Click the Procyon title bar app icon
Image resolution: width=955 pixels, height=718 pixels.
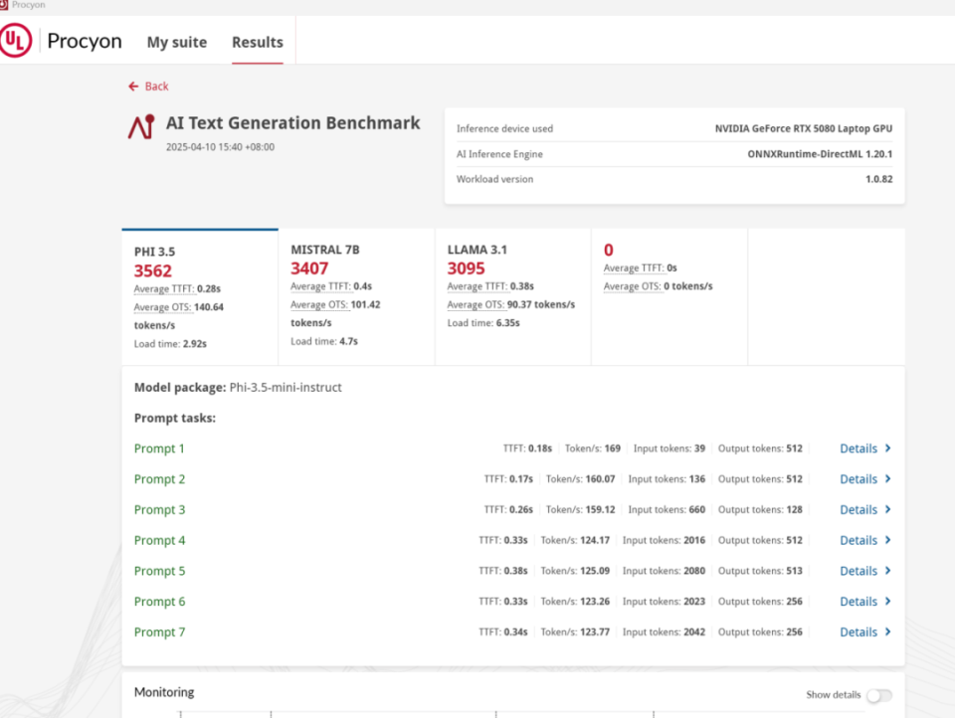pyautogui.click(x=4, y=5)
